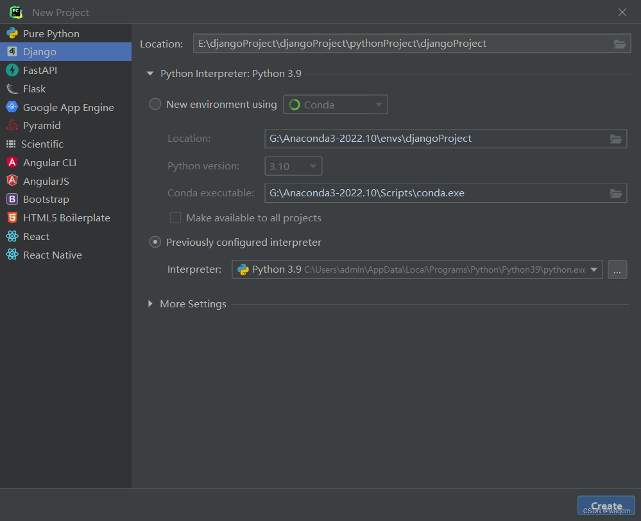This screenshot has height=521, width=641.
Task: Click the Scientific grid icon
Action: point(11,144)
